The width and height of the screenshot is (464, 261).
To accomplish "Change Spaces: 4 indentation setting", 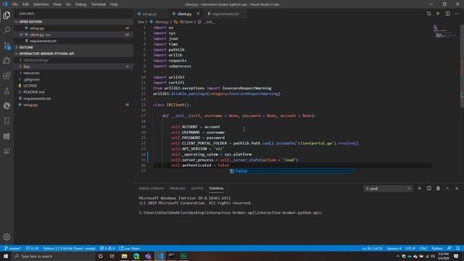I will pos(394,248).
